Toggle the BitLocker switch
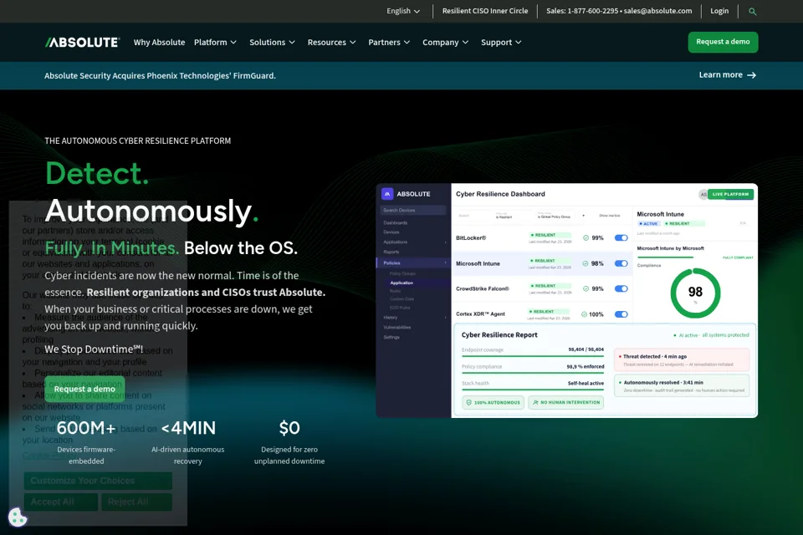The width and height of the screenshot is (803, 535). (x=621, y=237)
